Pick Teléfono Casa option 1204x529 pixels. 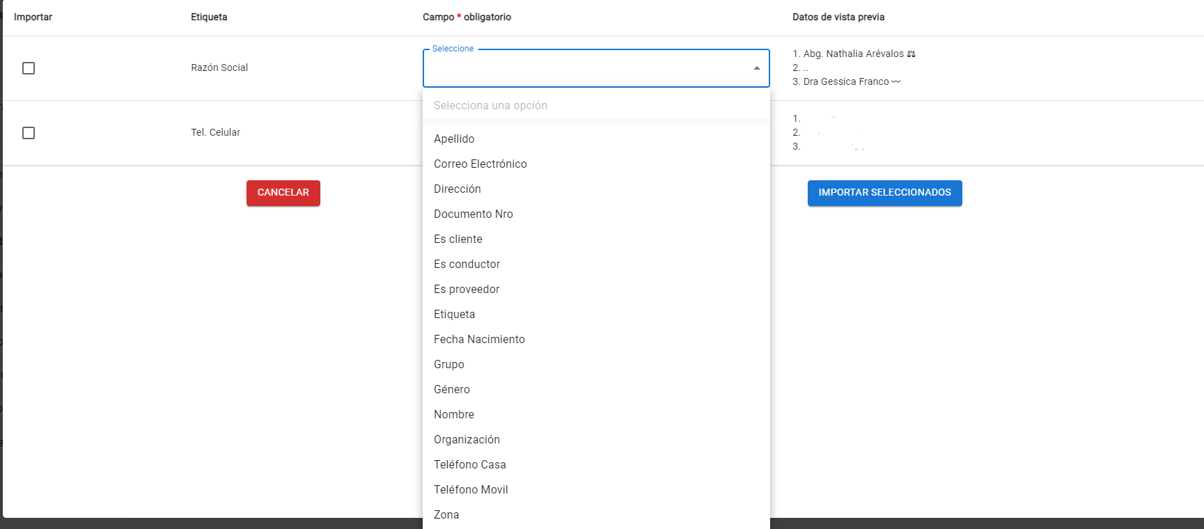click(596, 465)
